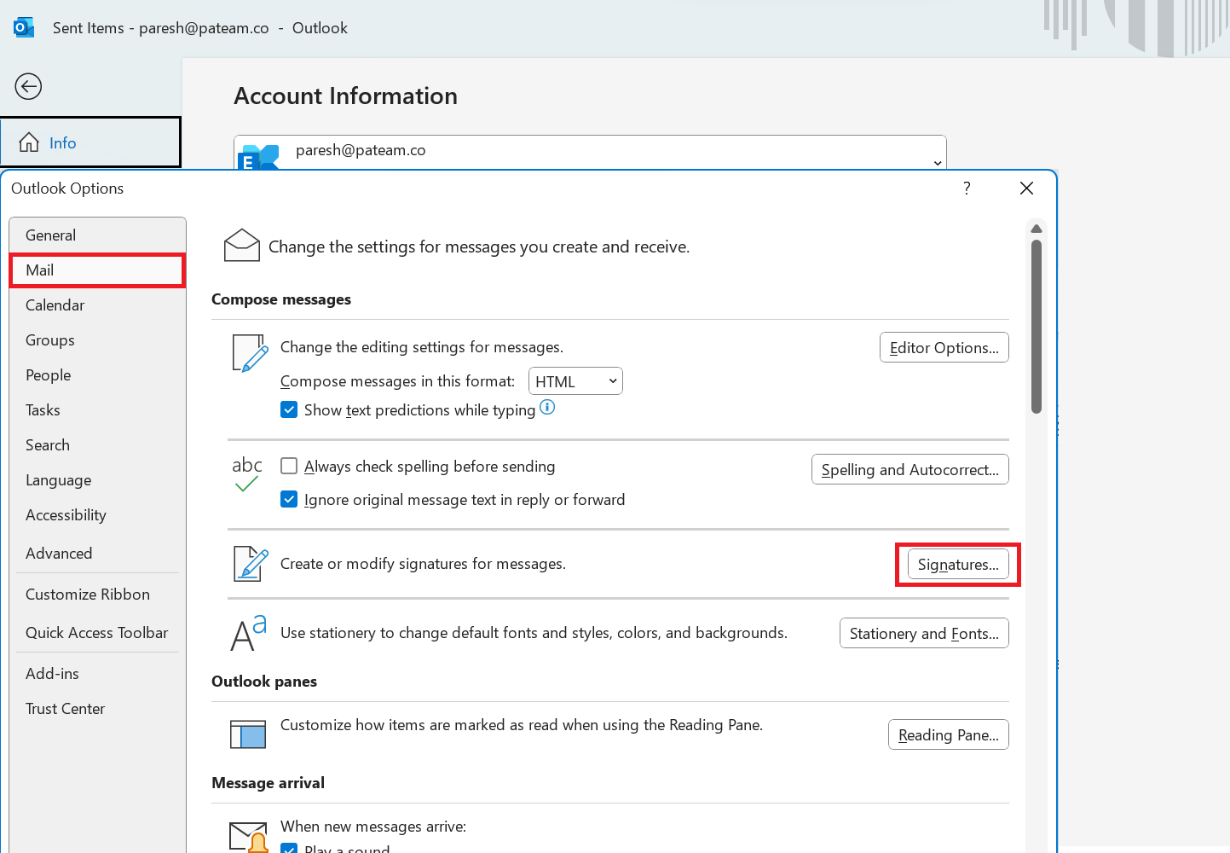Screen dimensions: 1230x853
Task: Open the Advanced options category
Action: pos(59,554)
